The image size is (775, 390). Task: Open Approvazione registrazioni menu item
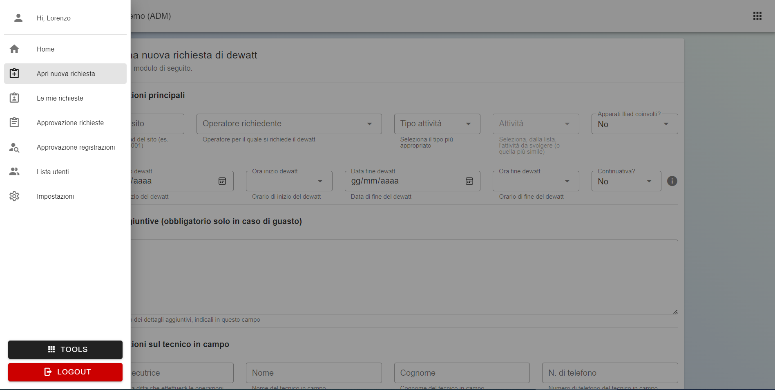tap(65, 147)
